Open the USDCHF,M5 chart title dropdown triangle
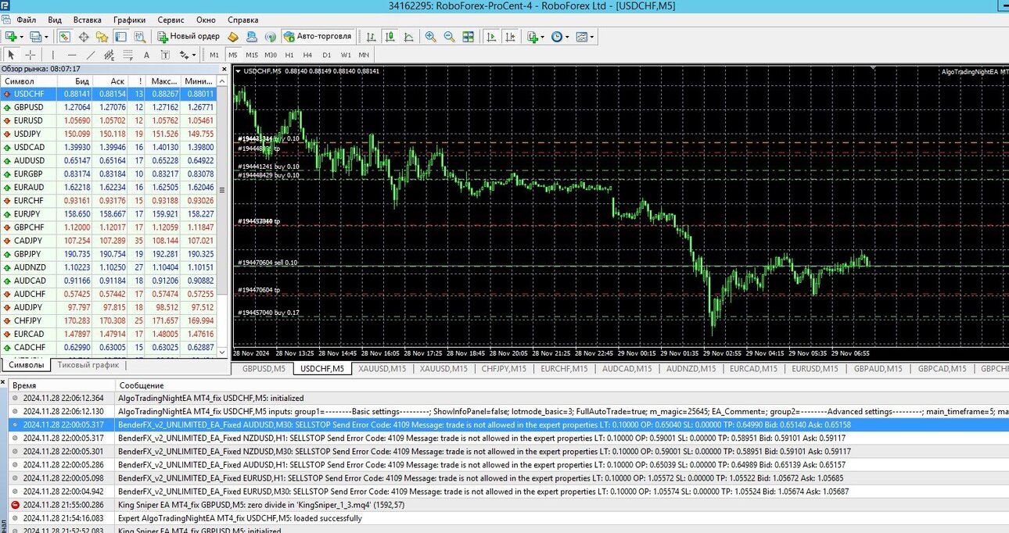The width and height of the screenshot is (1009, 533). tap(238, 71)
